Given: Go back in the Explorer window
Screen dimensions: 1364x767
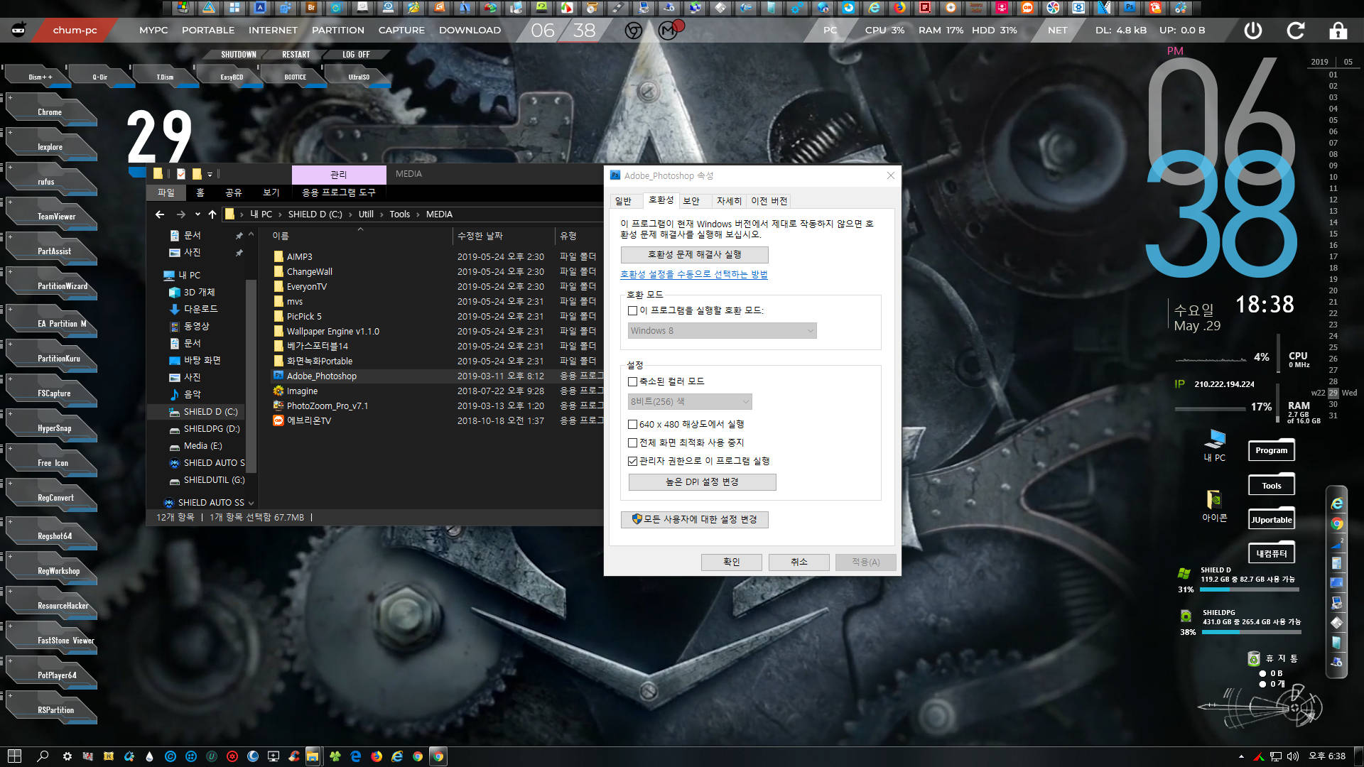Looking at the screenshot, I should coord(160,214).
